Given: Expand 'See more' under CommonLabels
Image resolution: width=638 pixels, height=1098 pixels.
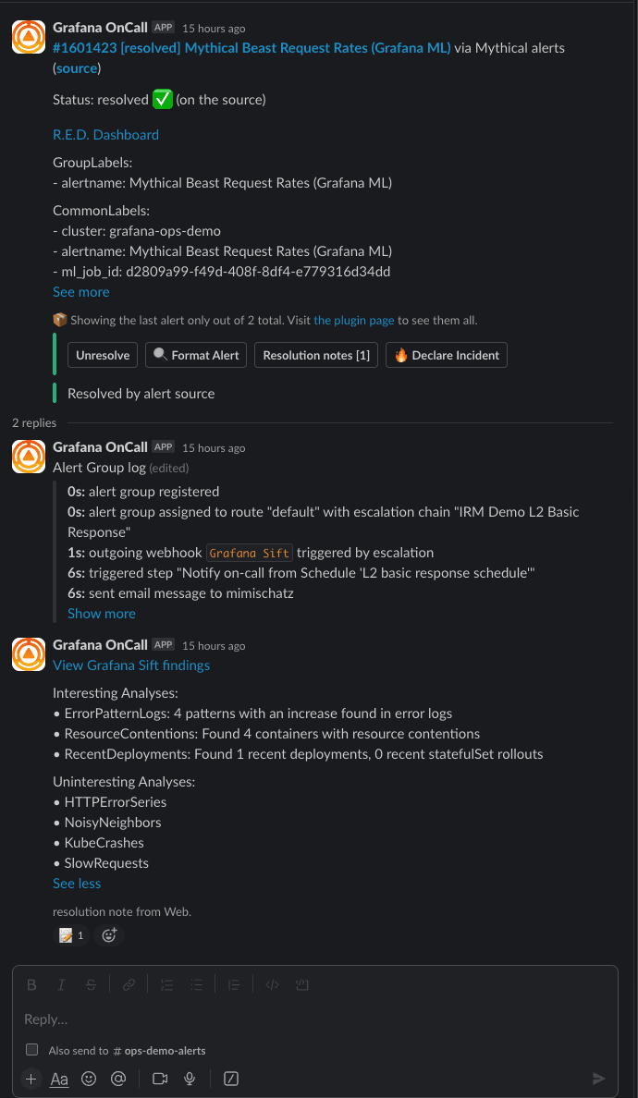Looking at the screenshot, I should [80, 291].
